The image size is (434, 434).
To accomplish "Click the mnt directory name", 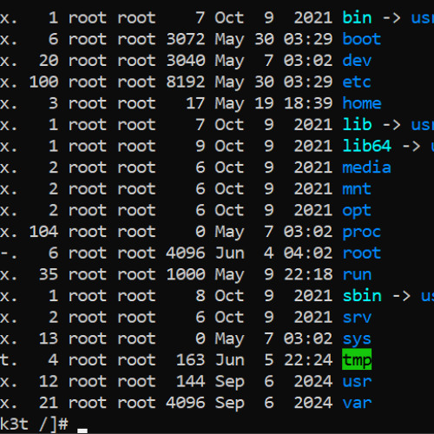I will click(357, 188).
